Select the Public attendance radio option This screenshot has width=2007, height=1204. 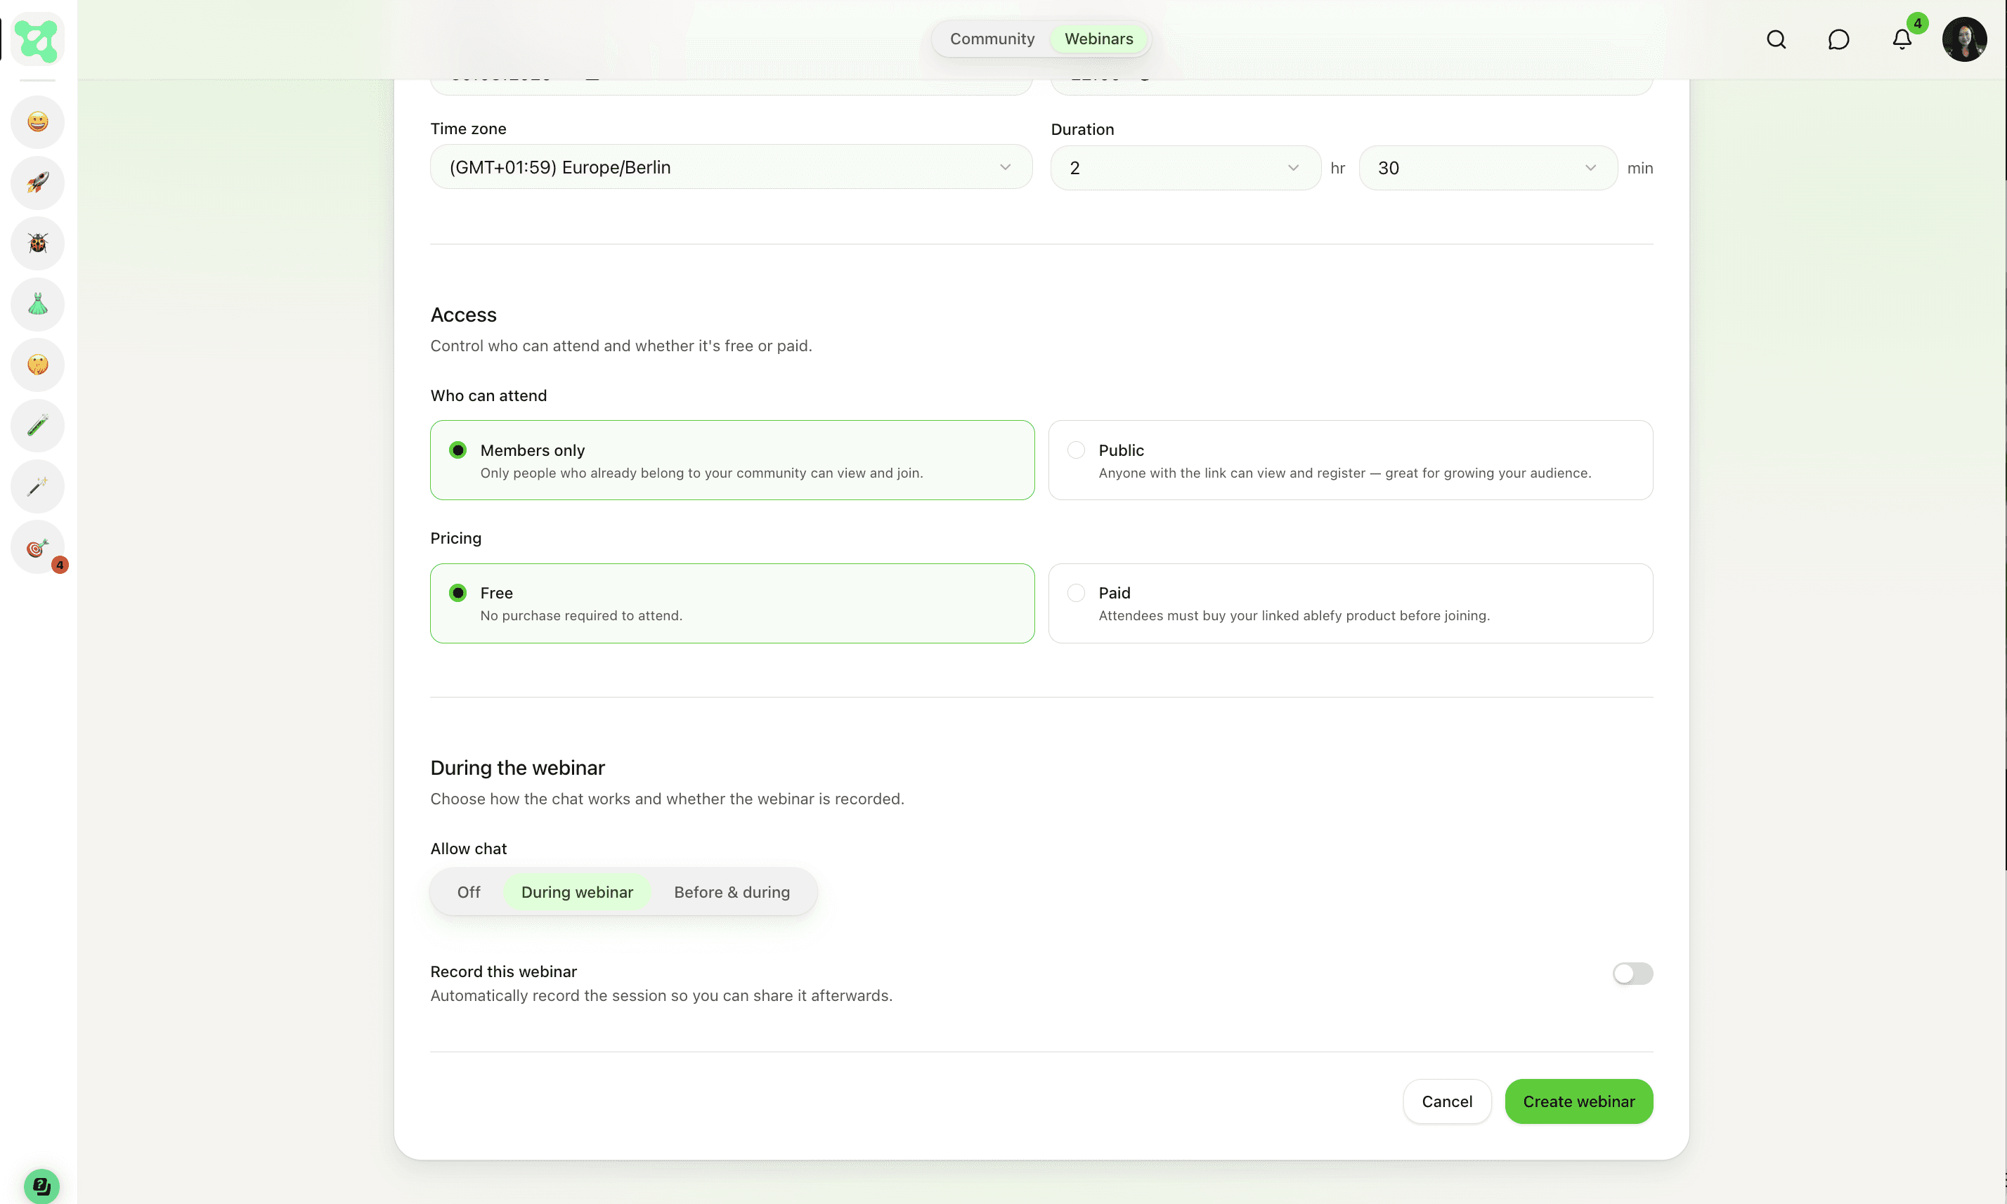pyautogui.click(x=1351, y=460)
